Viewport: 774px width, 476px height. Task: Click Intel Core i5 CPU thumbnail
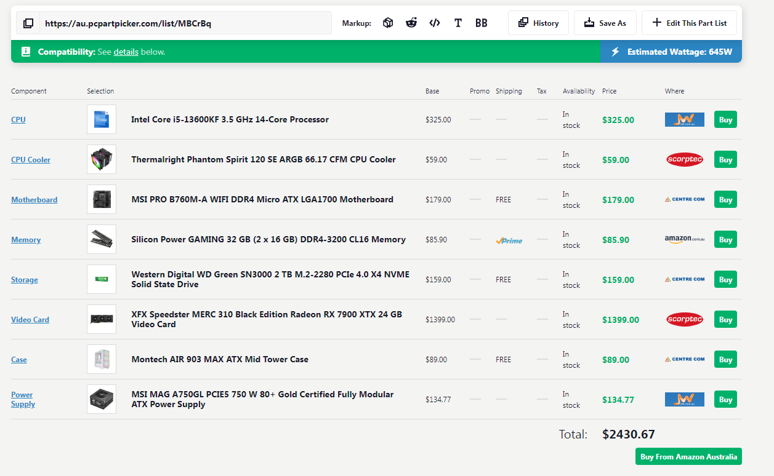(102, 119)
